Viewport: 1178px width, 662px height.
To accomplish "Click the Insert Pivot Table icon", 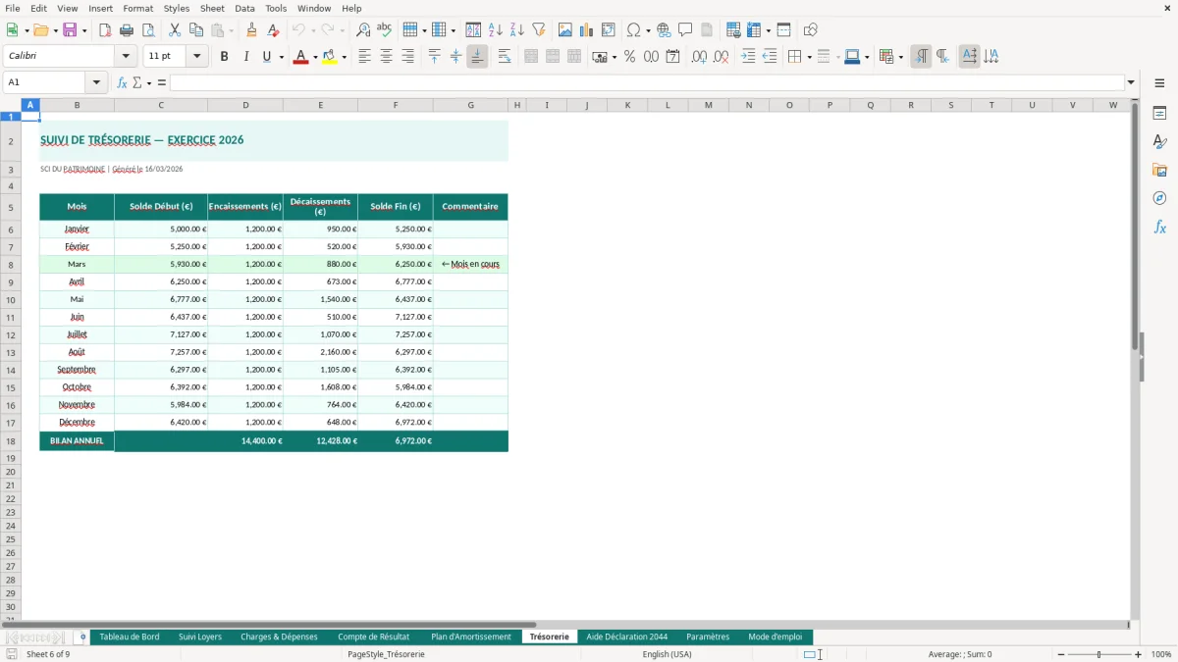I will [609, 30].
